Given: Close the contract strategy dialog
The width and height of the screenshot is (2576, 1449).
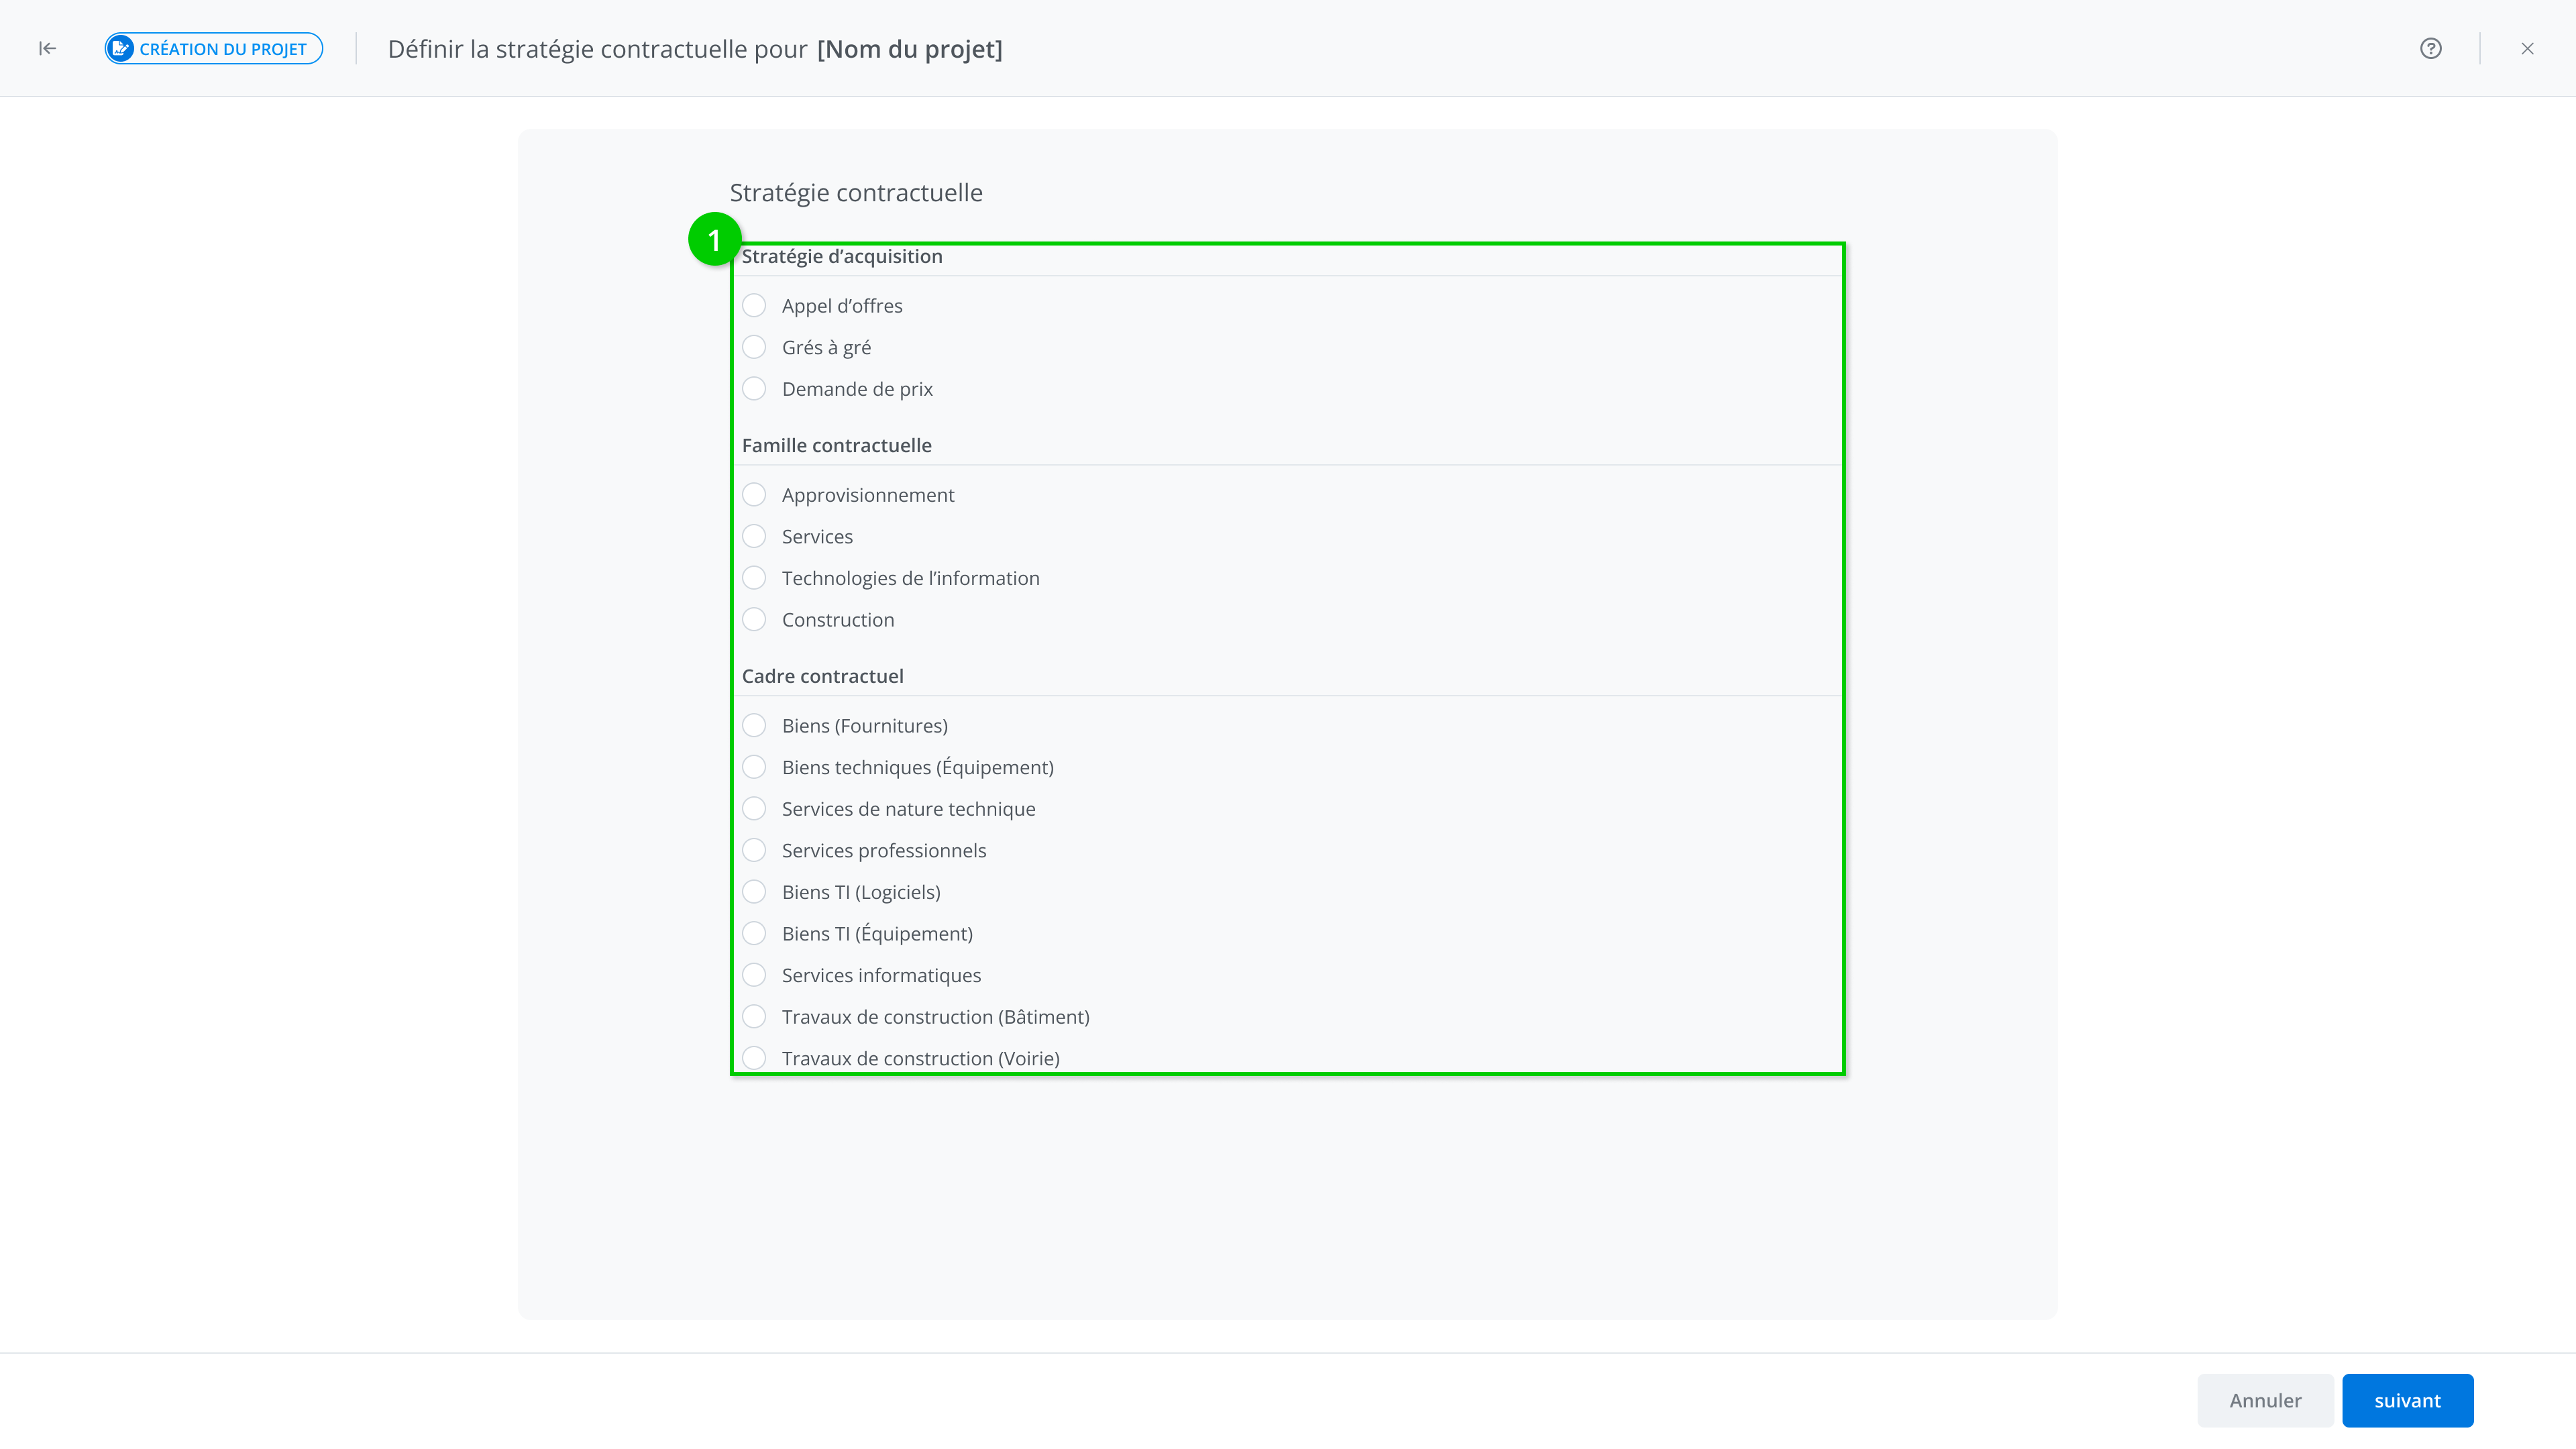Looking at the screenshot, I should point(2527,48).
